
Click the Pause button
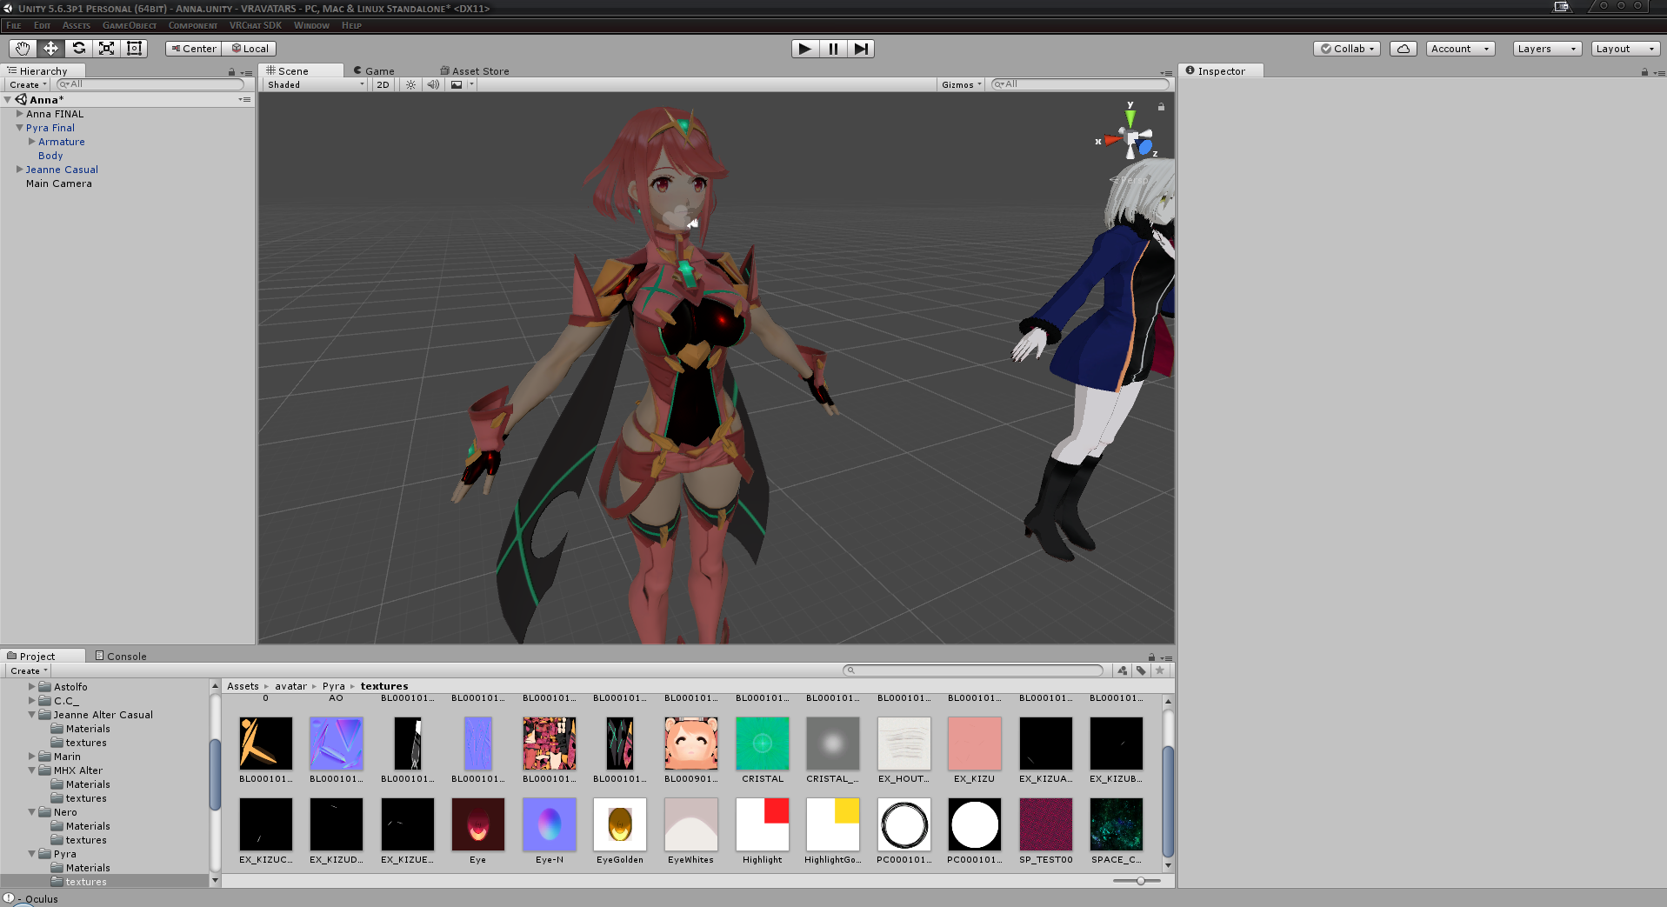pos(833,49)
